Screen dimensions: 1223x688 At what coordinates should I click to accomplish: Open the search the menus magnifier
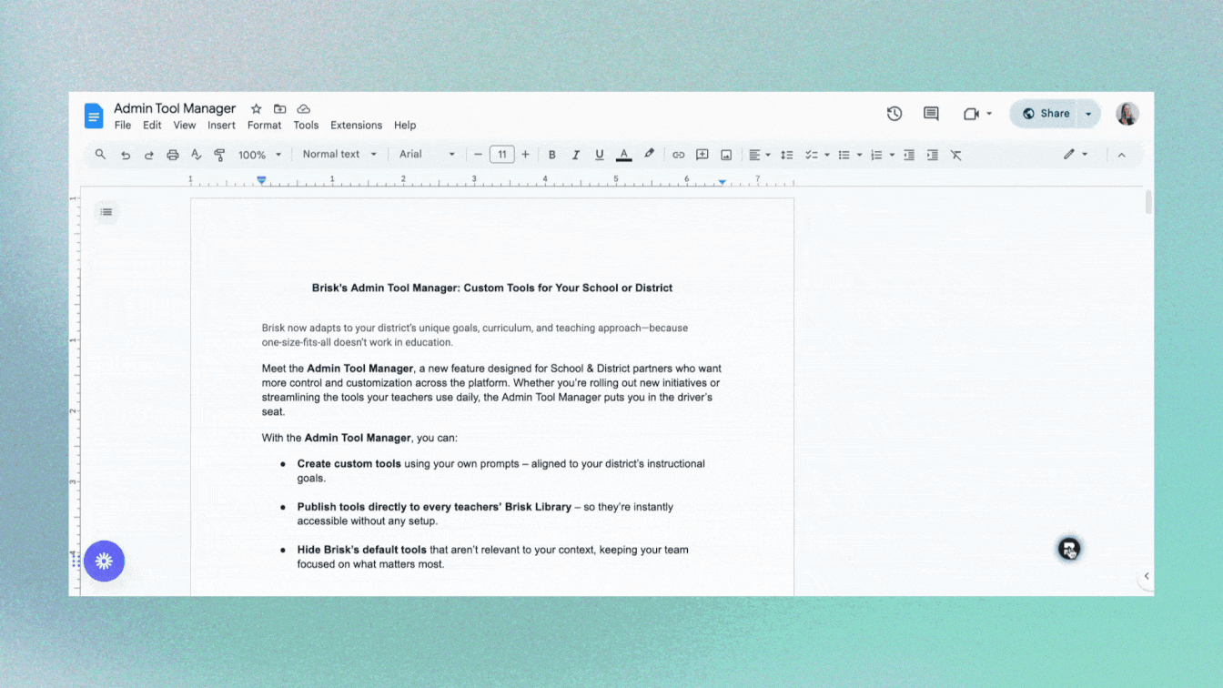[100, 155]
